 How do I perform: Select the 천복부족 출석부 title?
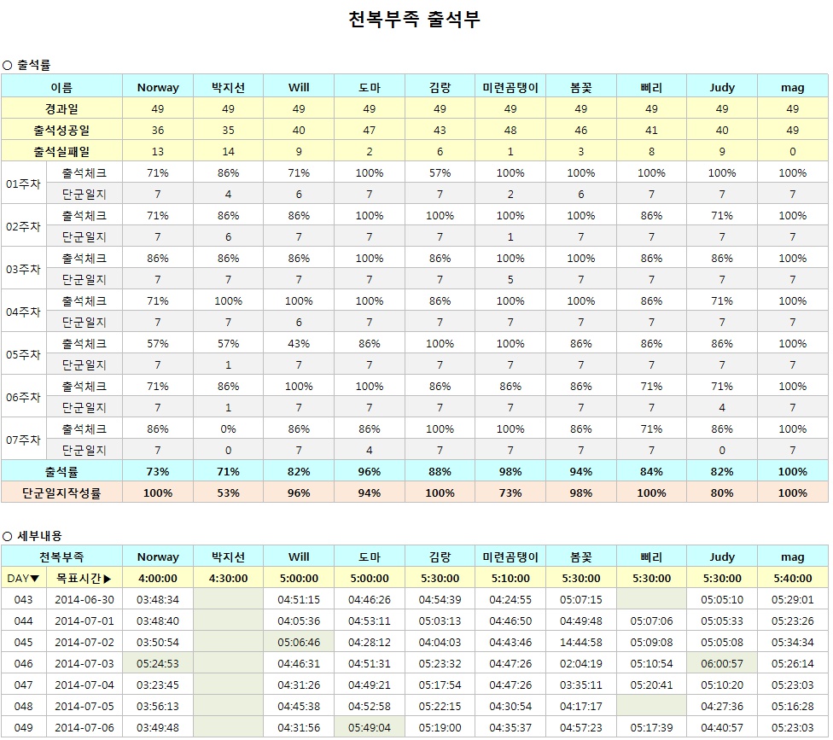(414, 19)
